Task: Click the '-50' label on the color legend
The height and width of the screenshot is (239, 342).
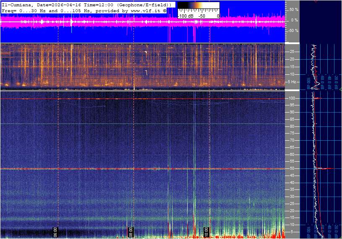Action: pos(201,16)
